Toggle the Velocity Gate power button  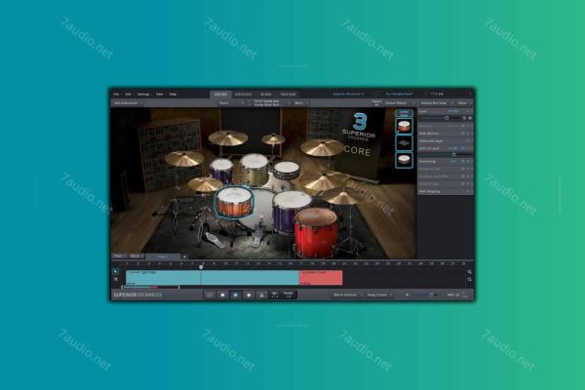coord(463,183)
